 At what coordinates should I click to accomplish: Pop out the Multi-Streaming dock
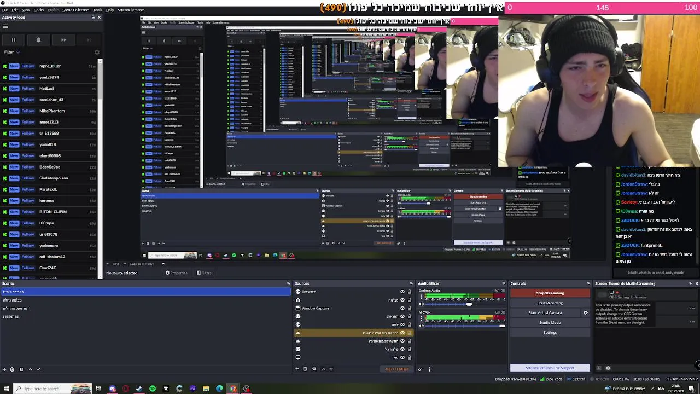[x=690, y=283]
